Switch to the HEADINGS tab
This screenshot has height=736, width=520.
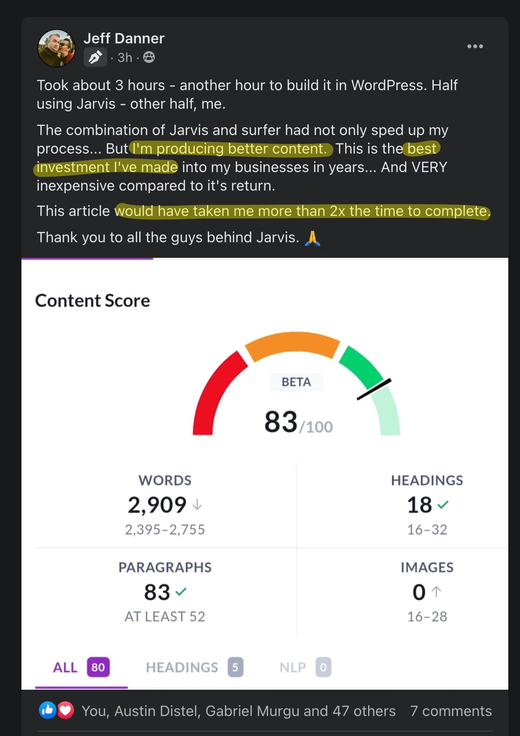194,667
